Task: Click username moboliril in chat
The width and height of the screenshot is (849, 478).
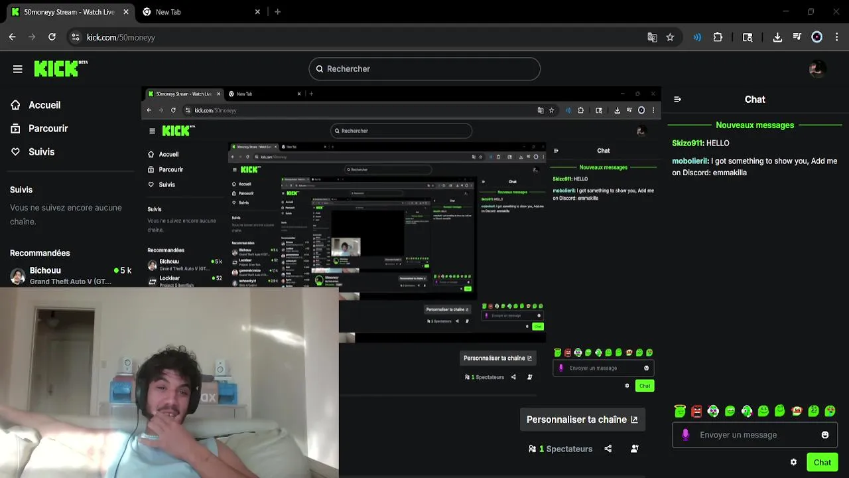Action: [x=690, y=161]
